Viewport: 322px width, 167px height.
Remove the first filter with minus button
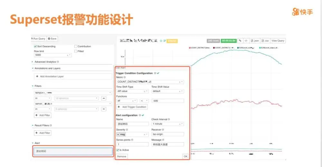click(104, 98)
